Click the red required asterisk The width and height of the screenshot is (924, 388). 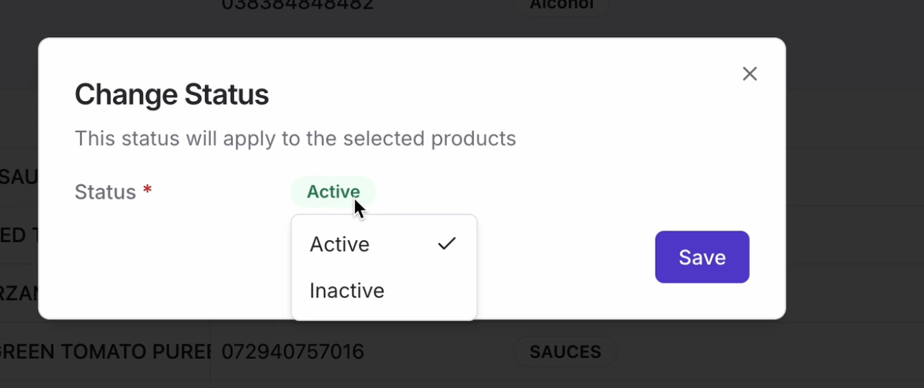(147, 191)
